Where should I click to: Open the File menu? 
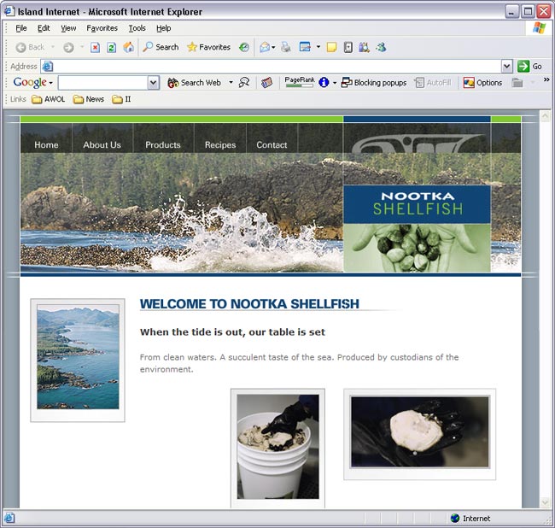coord(21,28)
